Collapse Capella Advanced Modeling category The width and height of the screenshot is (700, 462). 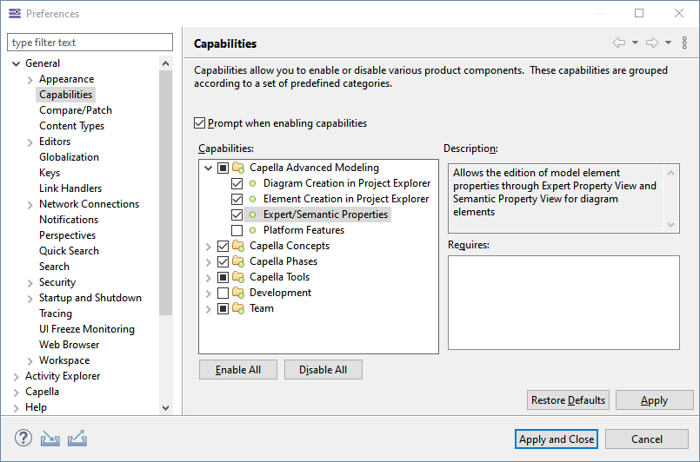208,168
